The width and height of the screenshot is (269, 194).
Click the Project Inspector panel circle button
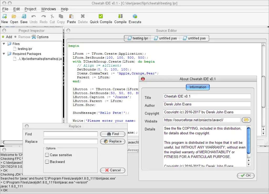4,30
